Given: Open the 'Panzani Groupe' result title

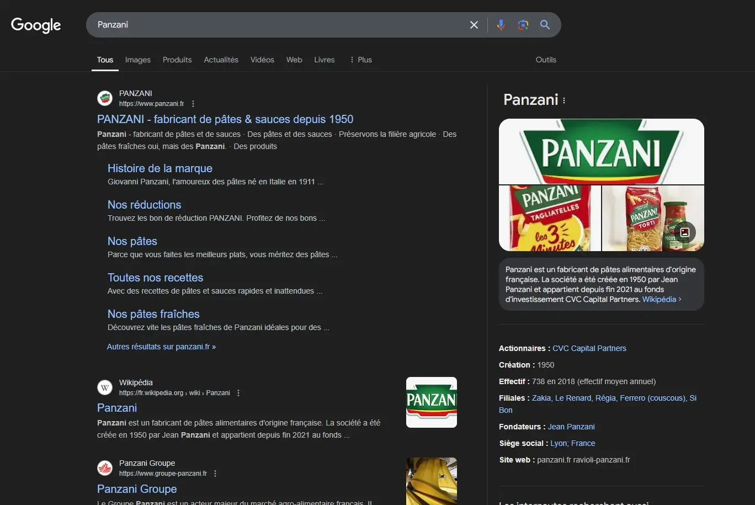Looking at the screenshot, I should coord(137,489).
